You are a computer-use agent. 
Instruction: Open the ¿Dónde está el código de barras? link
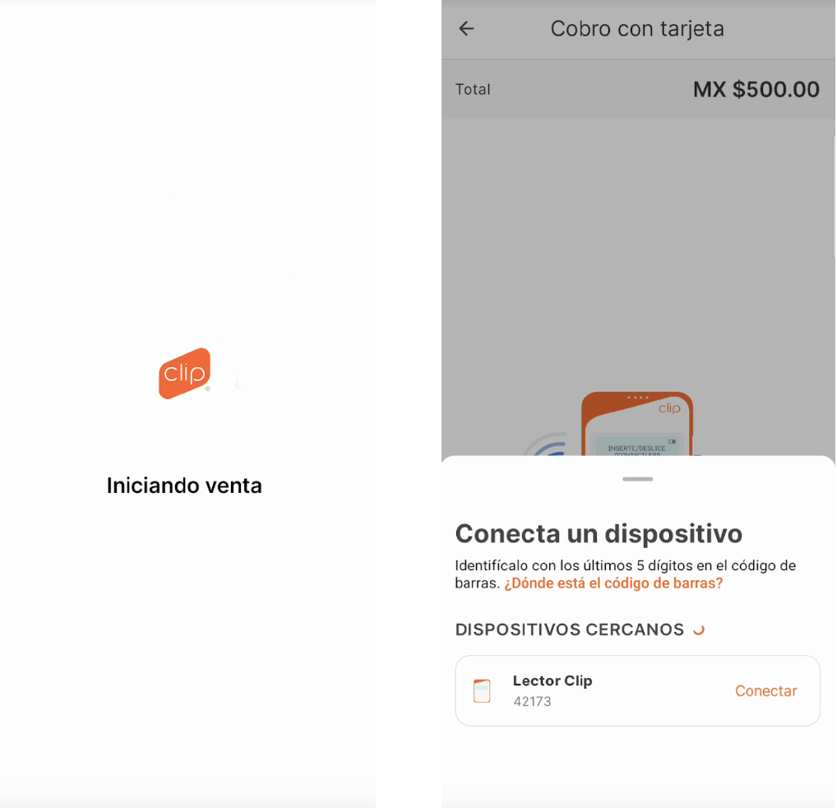point(613,583)
